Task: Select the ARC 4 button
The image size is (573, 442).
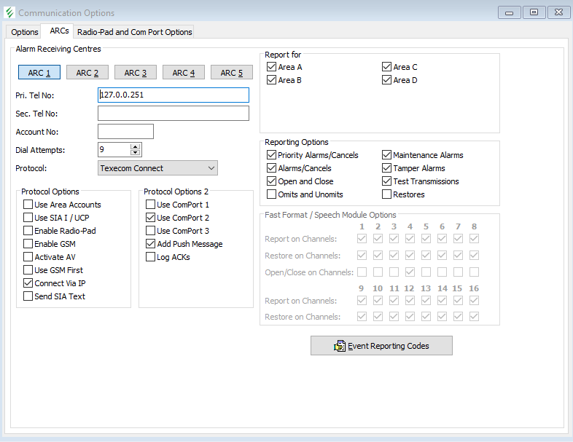Action: [x=184, y=73]
